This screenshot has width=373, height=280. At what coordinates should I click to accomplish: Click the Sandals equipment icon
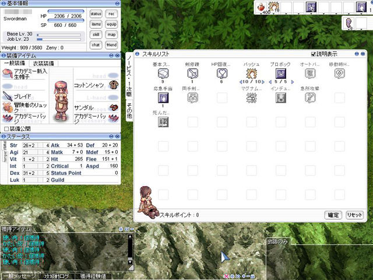point(114,107)
